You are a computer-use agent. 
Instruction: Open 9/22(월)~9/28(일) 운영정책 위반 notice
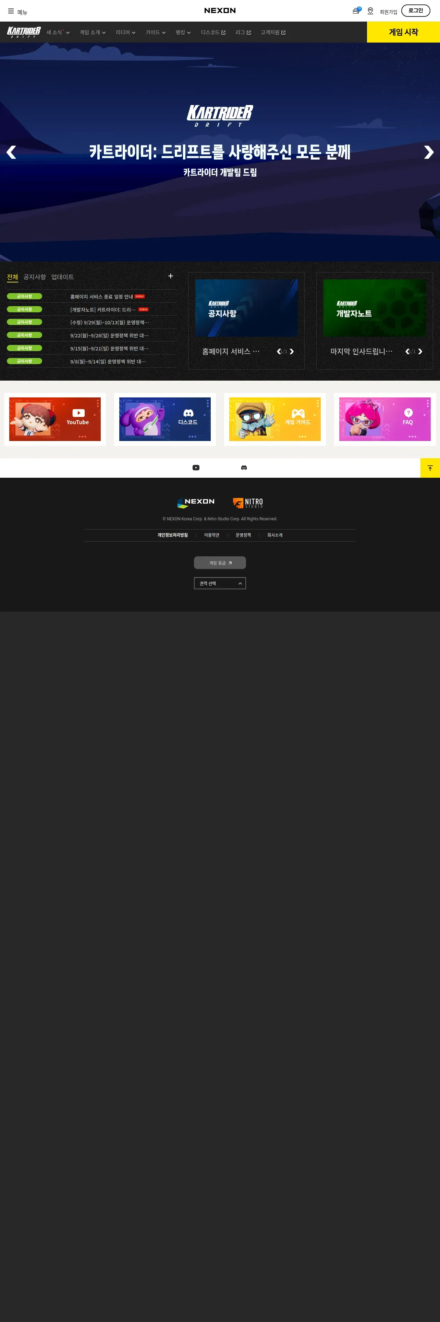tap(109, 336)
